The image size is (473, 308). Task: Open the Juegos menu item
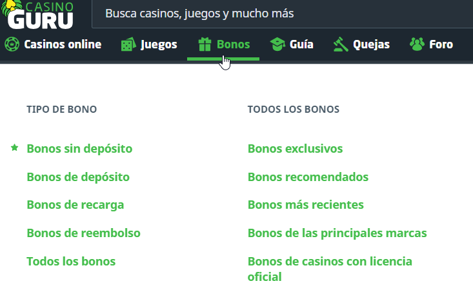[x=159, y=44]
